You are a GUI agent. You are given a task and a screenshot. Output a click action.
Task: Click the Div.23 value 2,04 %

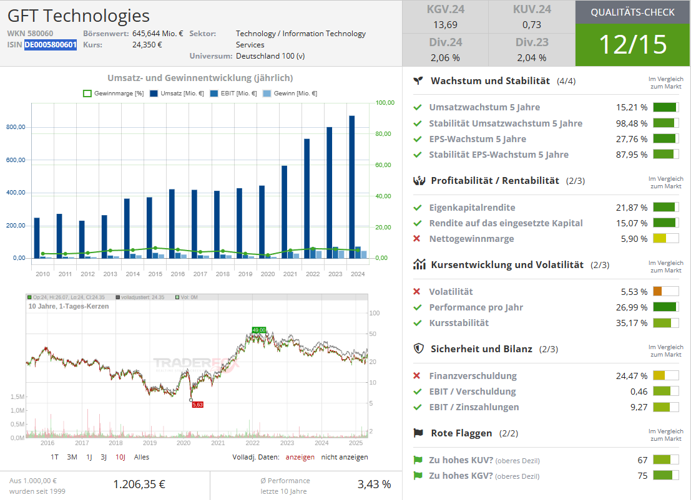pos(531,57)
